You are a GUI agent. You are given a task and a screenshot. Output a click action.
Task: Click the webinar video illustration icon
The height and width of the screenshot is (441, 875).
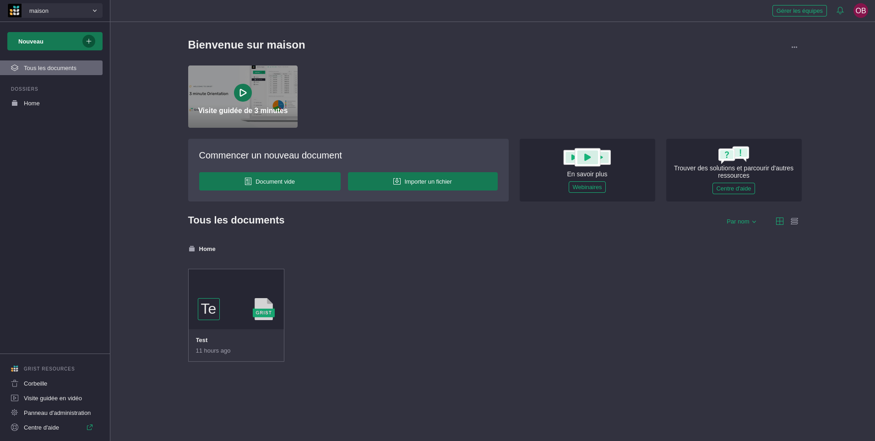coord(587,157)
